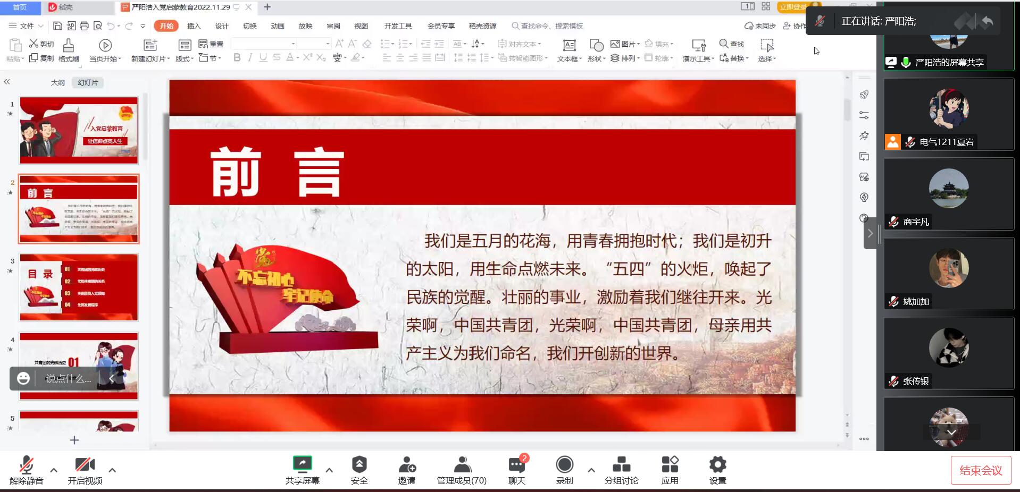The image size is (1020, 492).
Task: Switch to the 插入 ribbon tab
Action: [194, 26]
